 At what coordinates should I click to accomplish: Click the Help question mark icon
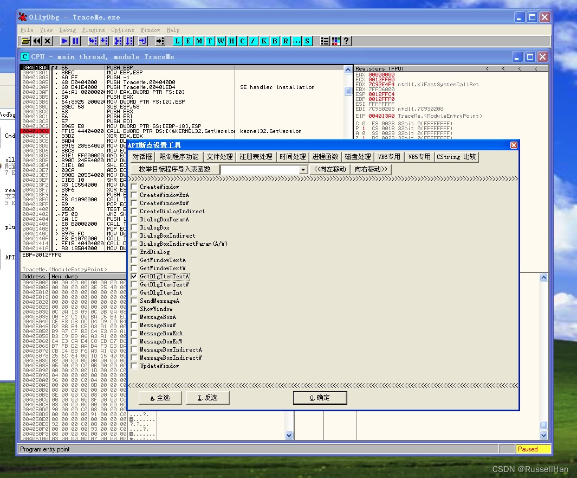tap(346, 41)
